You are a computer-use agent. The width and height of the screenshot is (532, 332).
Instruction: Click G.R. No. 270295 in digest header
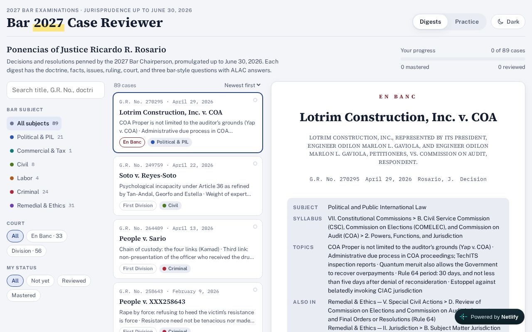click(x=335, y=179)
